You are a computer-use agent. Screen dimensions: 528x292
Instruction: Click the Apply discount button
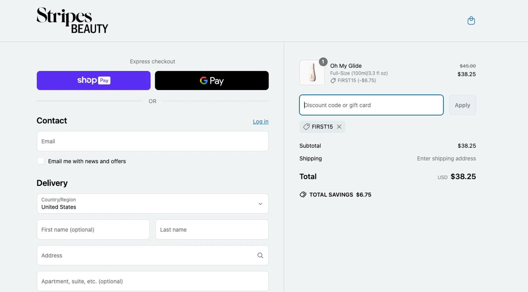[462, 105]
